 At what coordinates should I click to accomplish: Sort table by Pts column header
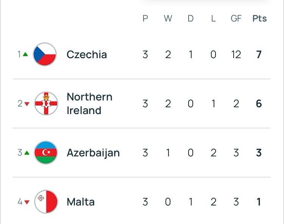pyautogui.click(x=259, y=19)
